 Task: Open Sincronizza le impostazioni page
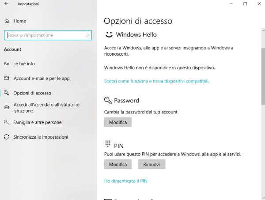41,137
